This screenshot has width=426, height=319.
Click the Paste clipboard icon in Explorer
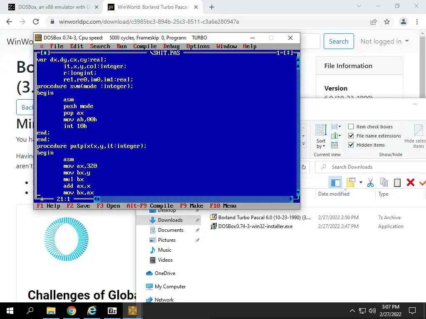[397, 183]
